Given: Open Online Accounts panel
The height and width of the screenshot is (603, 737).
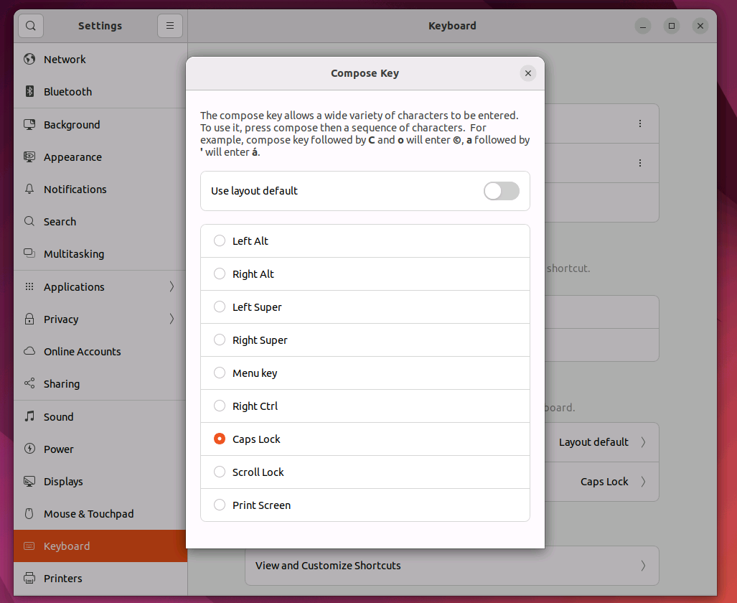Looking at the screenshot, I should pyautogui.click(x=100, y=351).
